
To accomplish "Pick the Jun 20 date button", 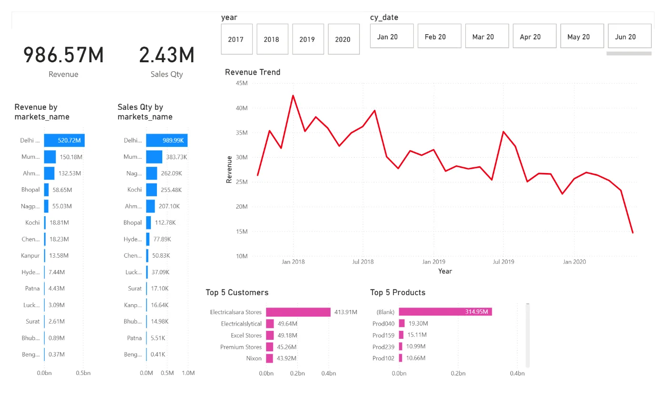I will tap(630, 37).
